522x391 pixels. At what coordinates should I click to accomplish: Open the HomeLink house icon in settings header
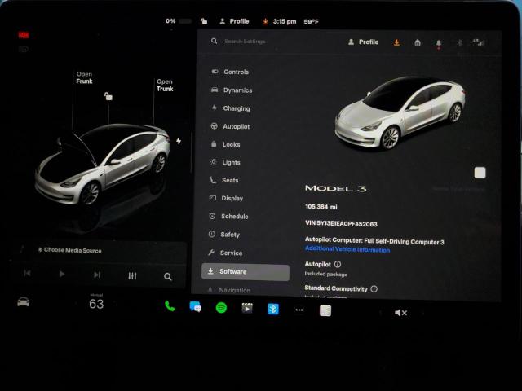click(x=418, y=42)
